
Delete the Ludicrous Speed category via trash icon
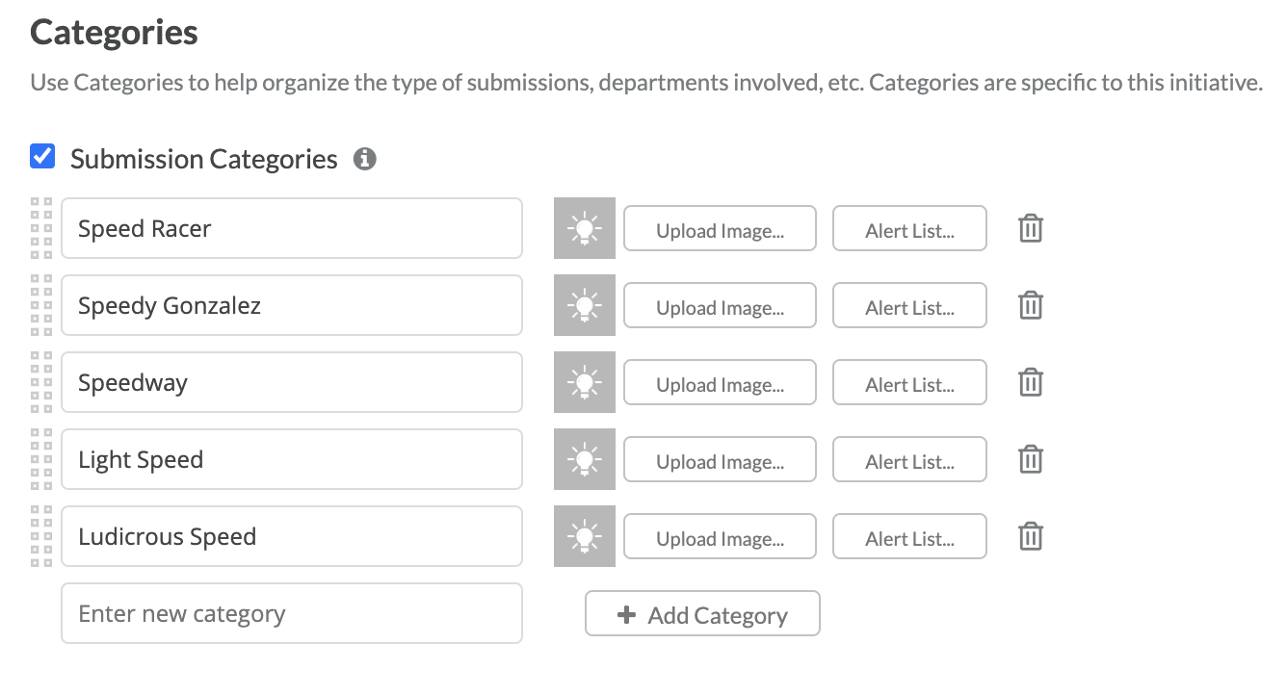click(1031, 536)
